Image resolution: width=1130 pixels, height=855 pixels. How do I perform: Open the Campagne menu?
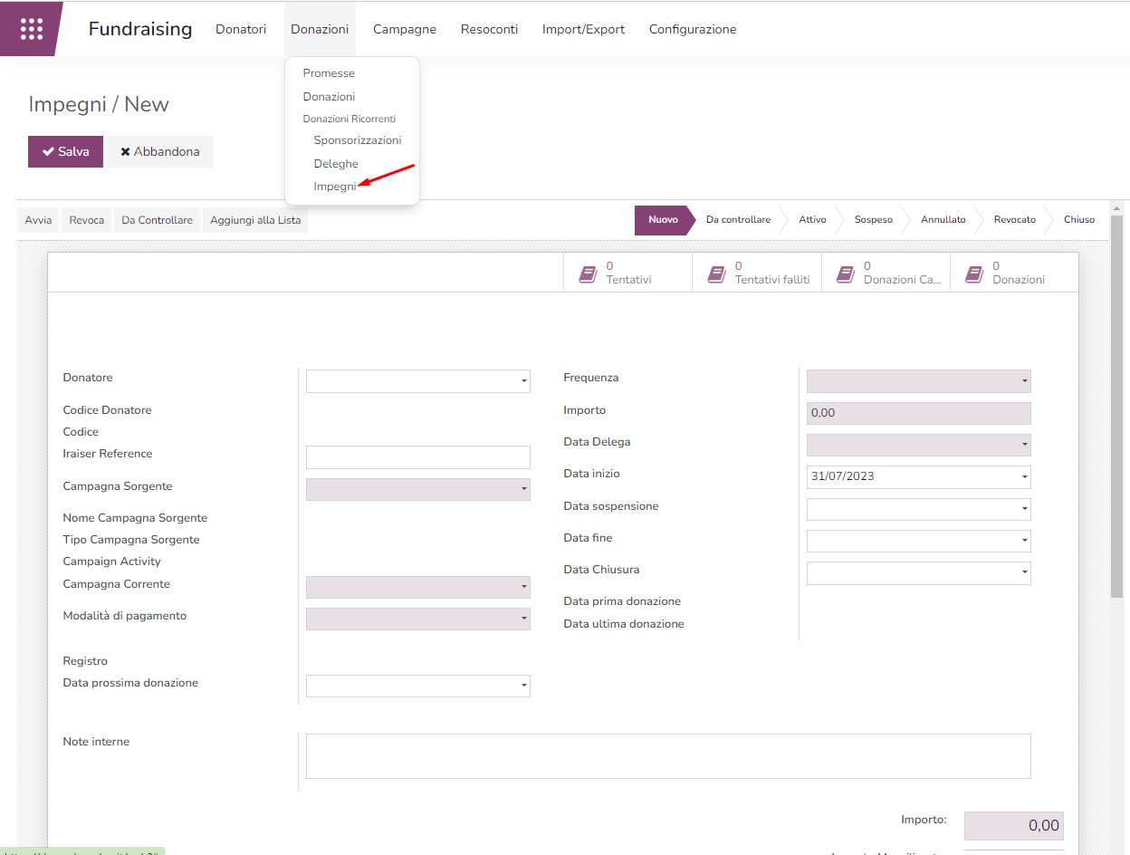(404, 29)
